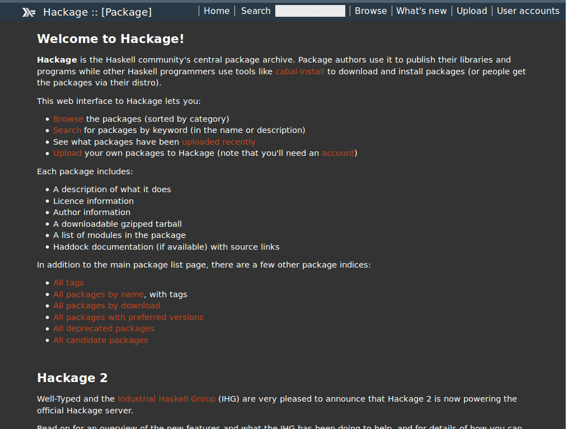Click the Hackage 2 heading
The width and height of the screenshot is (573, 429).
(x=72, y=378)
